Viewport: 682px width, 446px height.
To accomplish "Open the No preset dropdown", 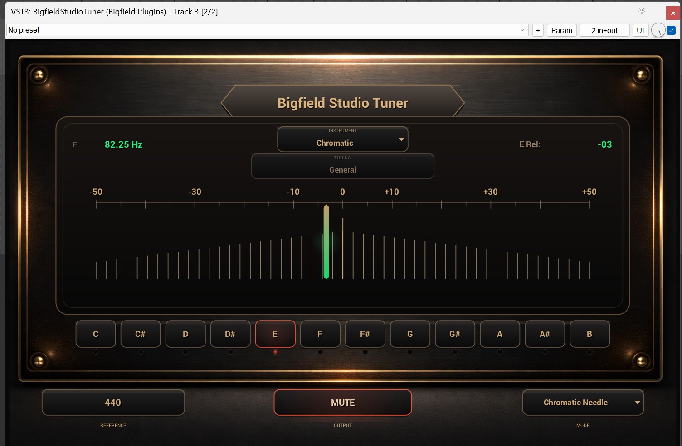I will (x=268, y=30).
